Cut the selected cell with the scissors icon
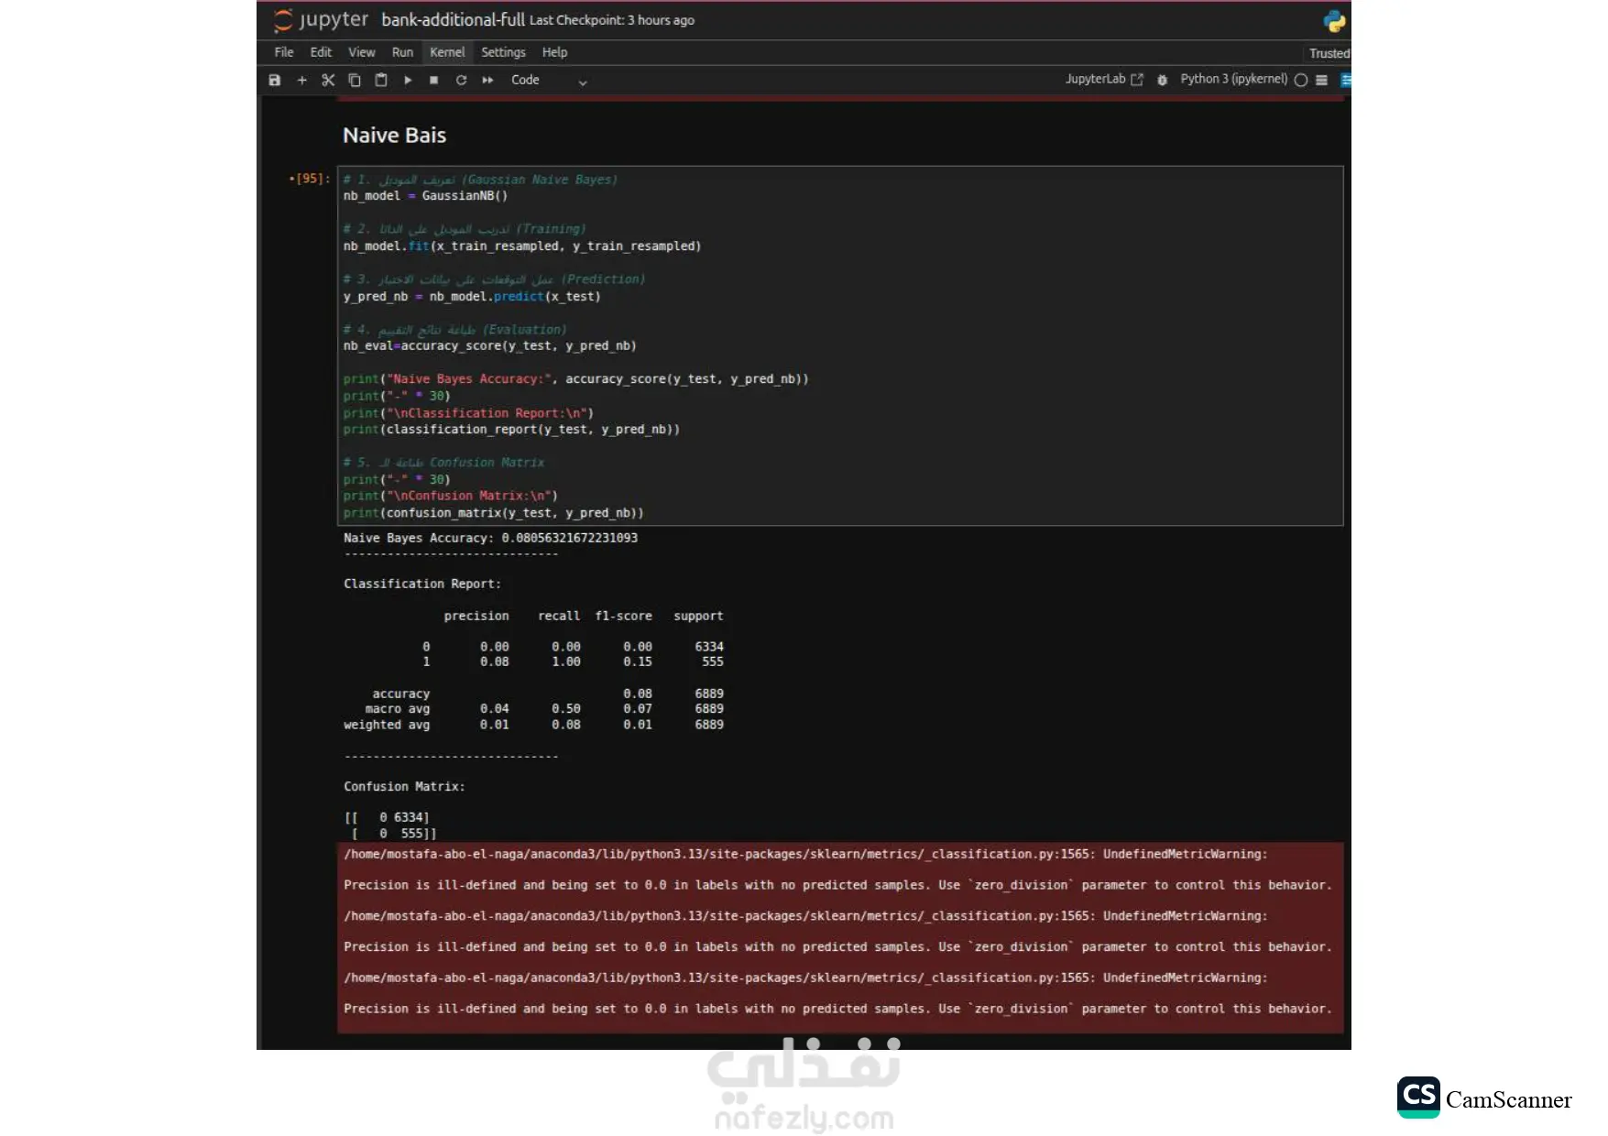The image size is (1608, 1136). 328,81
